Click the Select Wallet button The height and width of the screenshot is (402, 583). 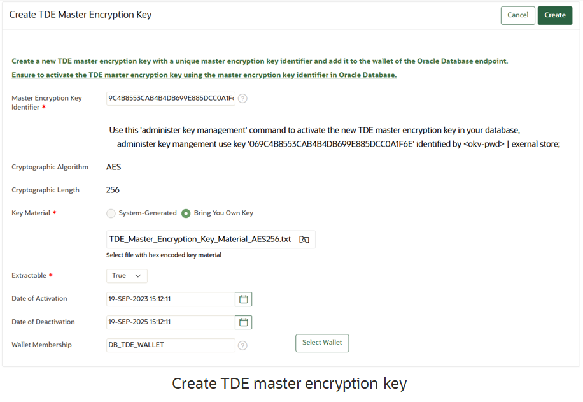[322, 343]
